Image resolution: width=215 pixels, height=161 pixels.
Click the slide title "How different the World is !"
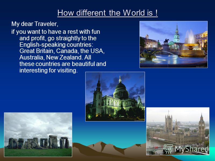tap(108, 13)
